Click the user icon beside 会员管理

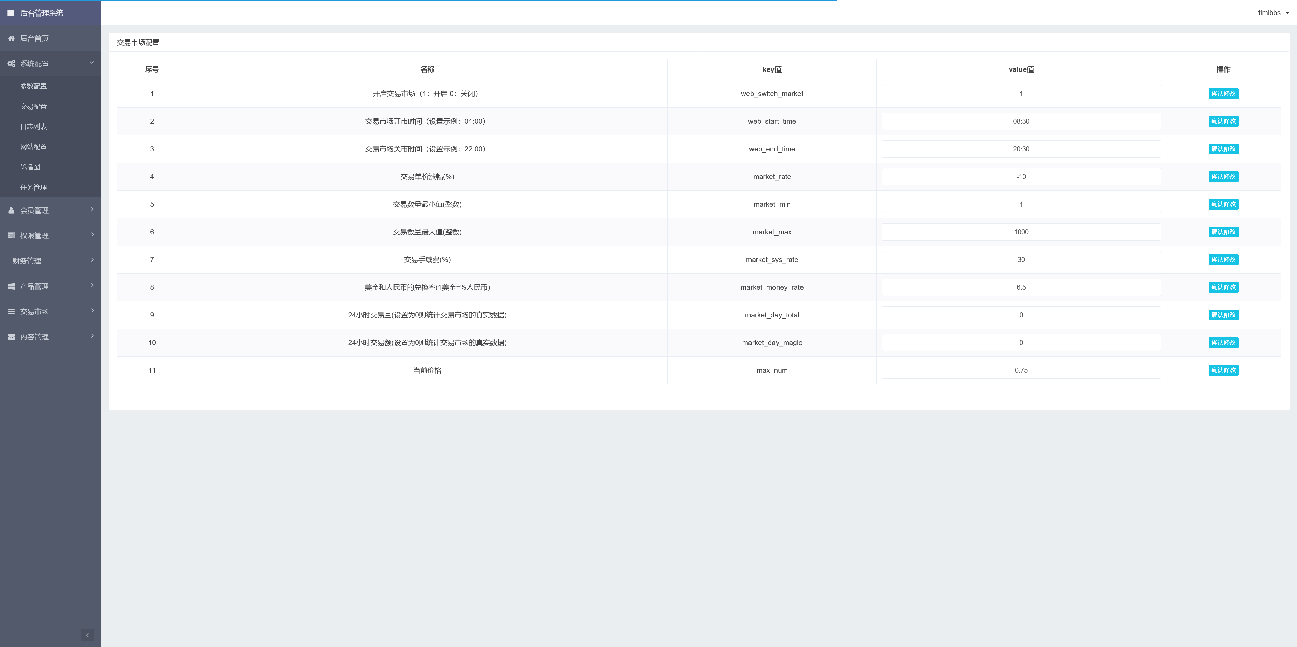(11, 210)
